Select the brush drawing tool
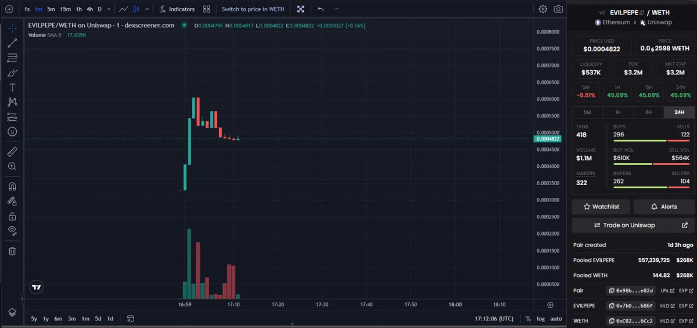This screenshot has width=697, height=328. tap(12, 73)
